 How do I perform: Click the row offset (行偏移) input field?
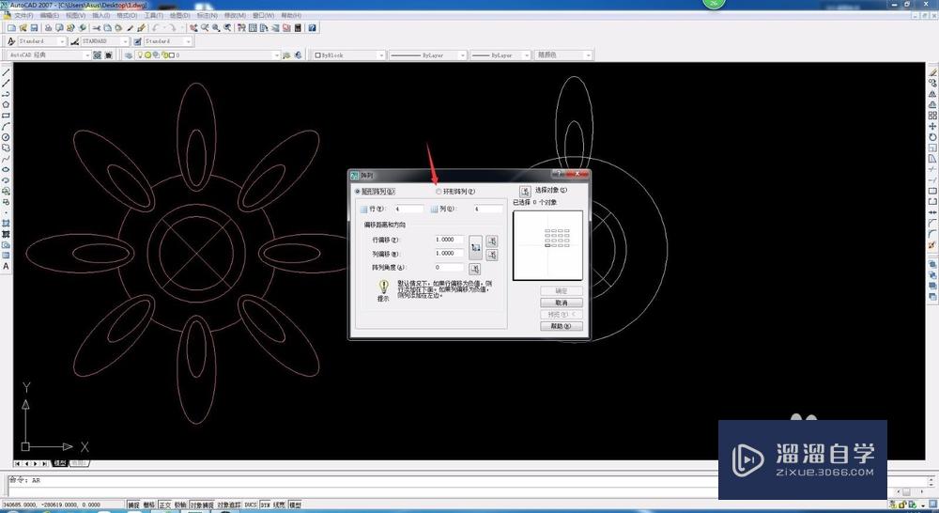click(x=449, y=241)
